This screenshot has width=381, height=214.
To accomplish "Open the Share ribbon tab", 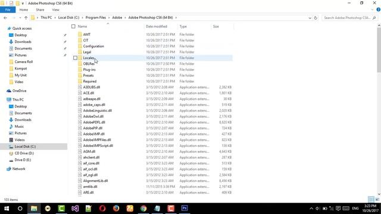I will point(40,10).
